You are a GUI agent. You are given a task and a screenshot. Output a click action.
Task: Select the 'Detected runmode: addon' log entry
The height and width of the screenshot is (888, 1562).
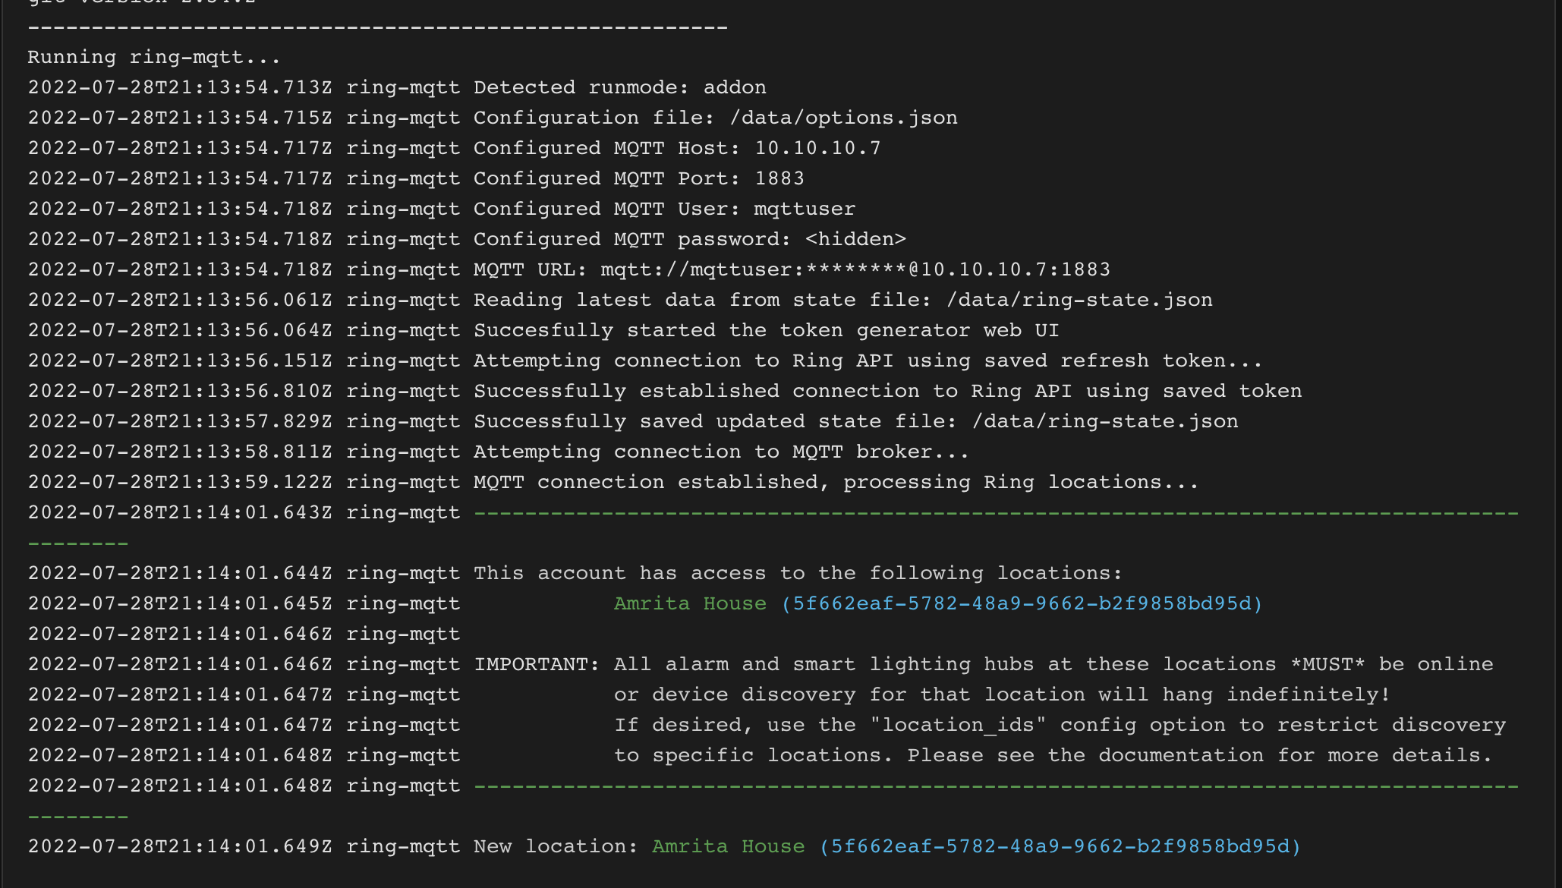[x=619, y=87]
